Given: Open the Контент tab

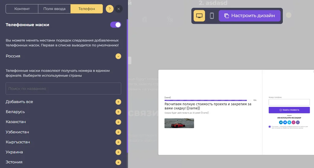Looking at the screenshot, I should tap(22, 9).
